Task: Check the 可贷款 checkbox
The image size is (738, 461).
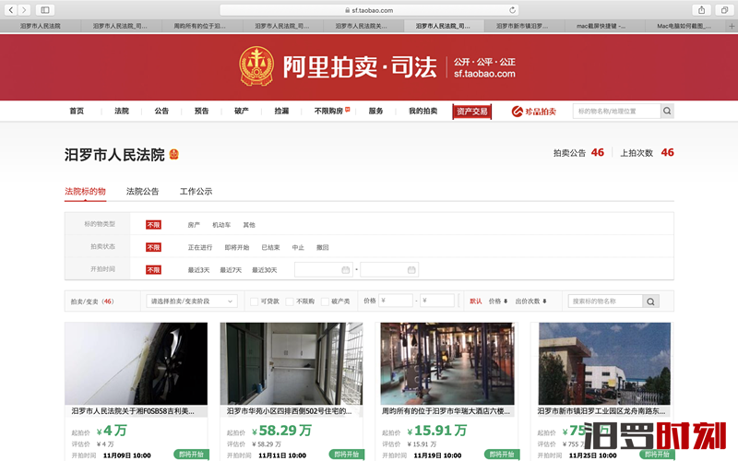Action: 255,301
